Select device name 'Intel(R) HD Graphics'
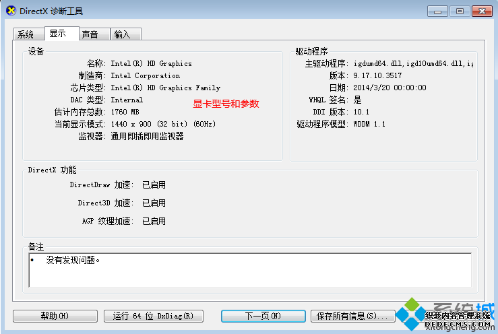This screenshot has width=498, height=334. pyautogui.click(x=151, y=63)
